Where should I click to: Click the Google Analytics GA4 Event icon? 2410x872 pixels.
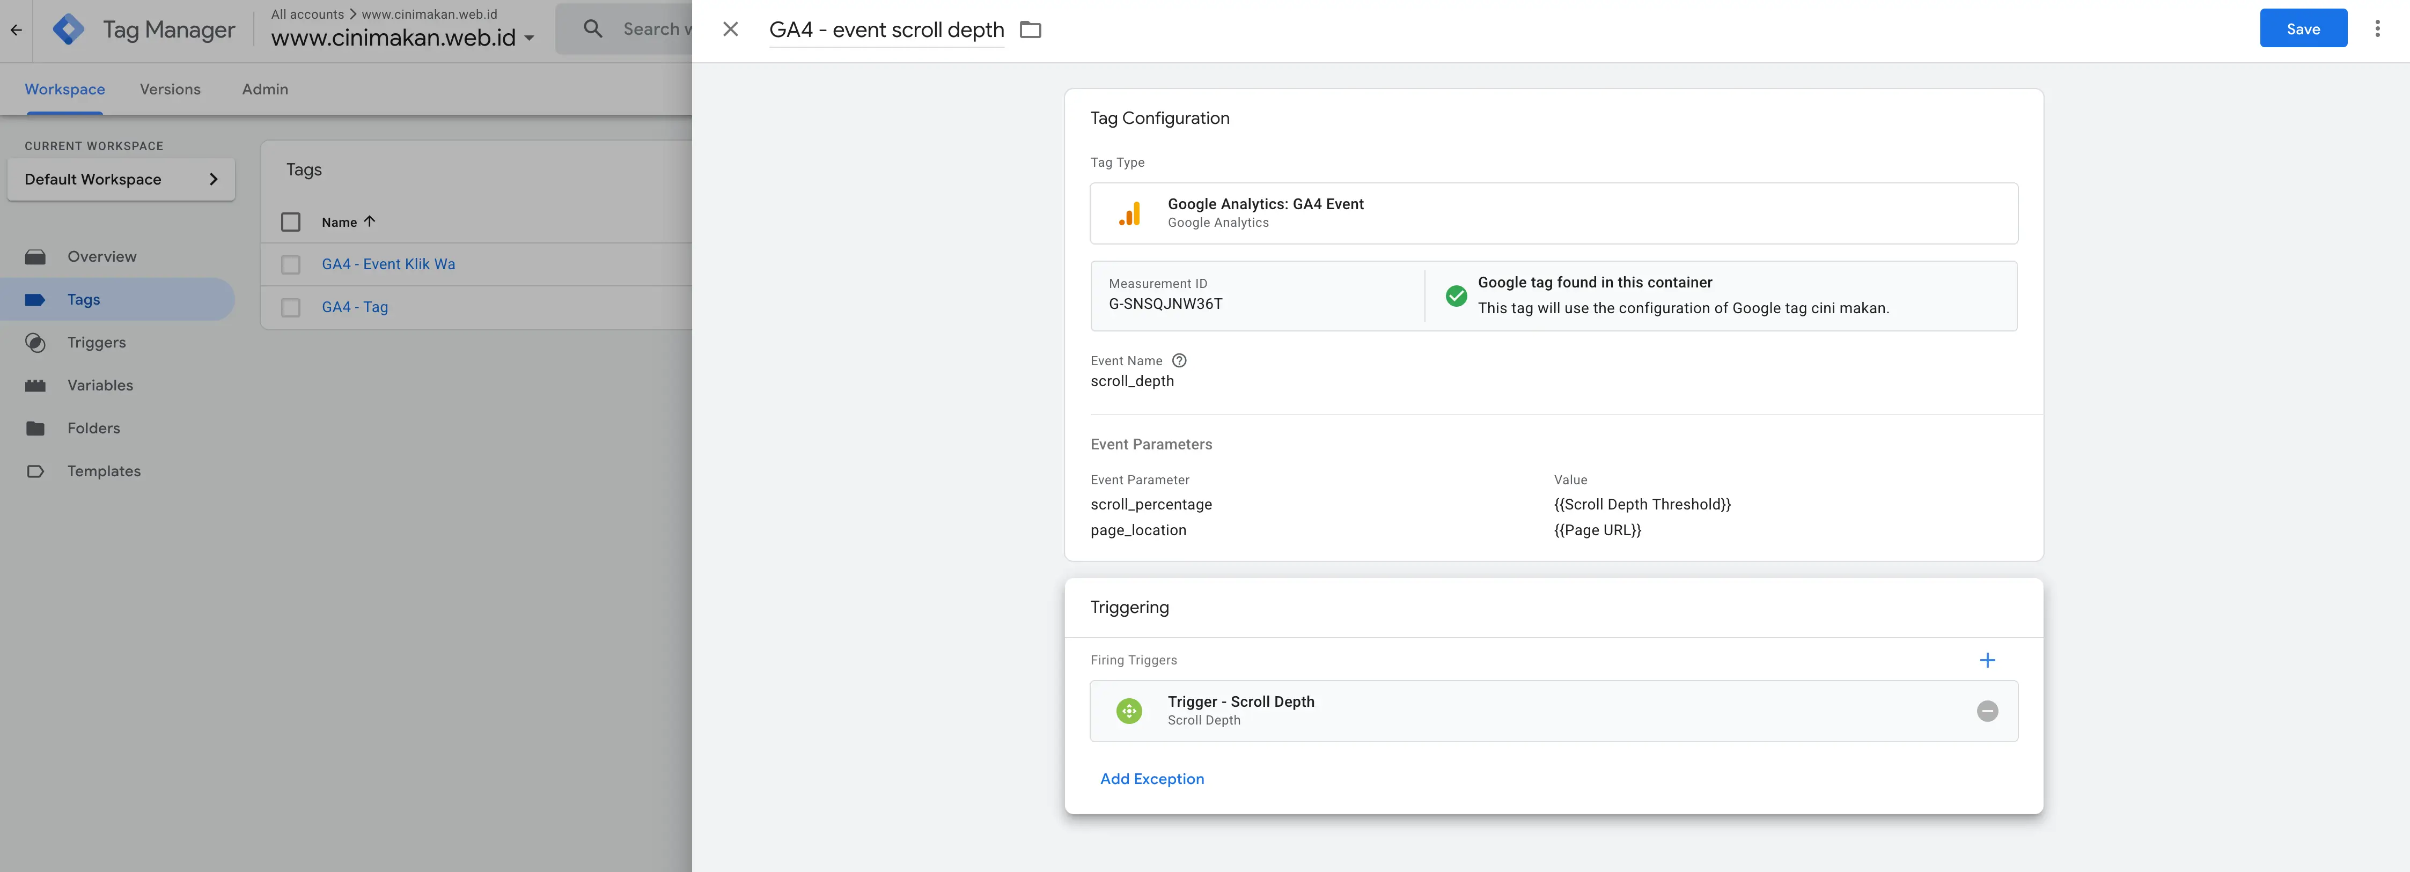[x=1129, y=213]
